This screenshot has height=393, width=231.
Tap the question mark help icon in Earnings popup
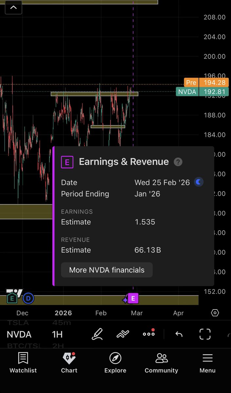[x=178, y=162]
